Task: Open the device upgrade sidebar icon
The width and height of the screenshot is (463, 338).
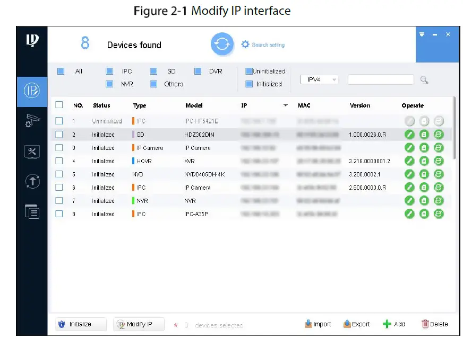Action: coord(32,181)
